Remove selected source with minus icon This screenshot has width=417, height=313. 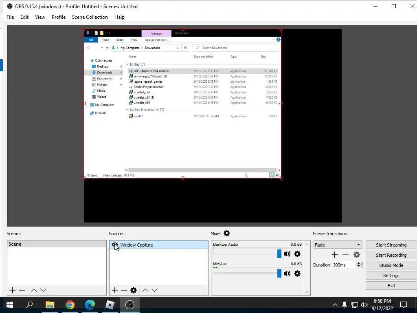click(x=124, y=290)
